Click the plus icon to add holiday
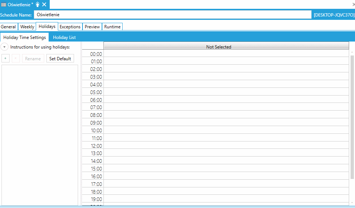 click(6, 58)
